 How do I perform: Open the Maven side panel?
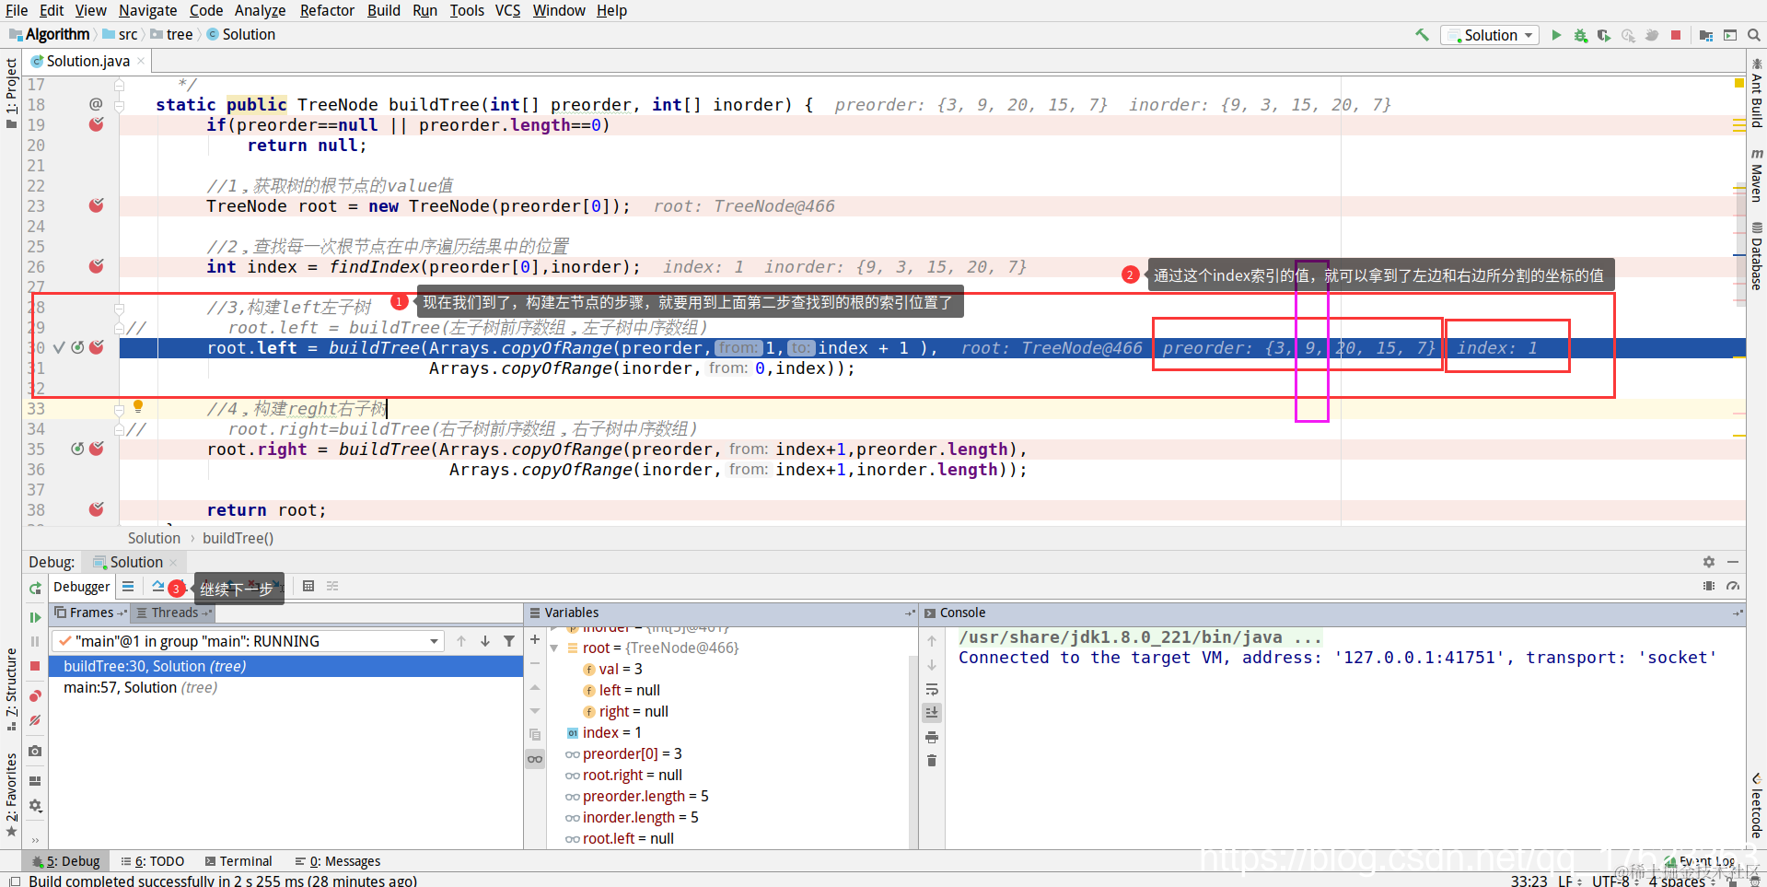[x=1757, y=175]
